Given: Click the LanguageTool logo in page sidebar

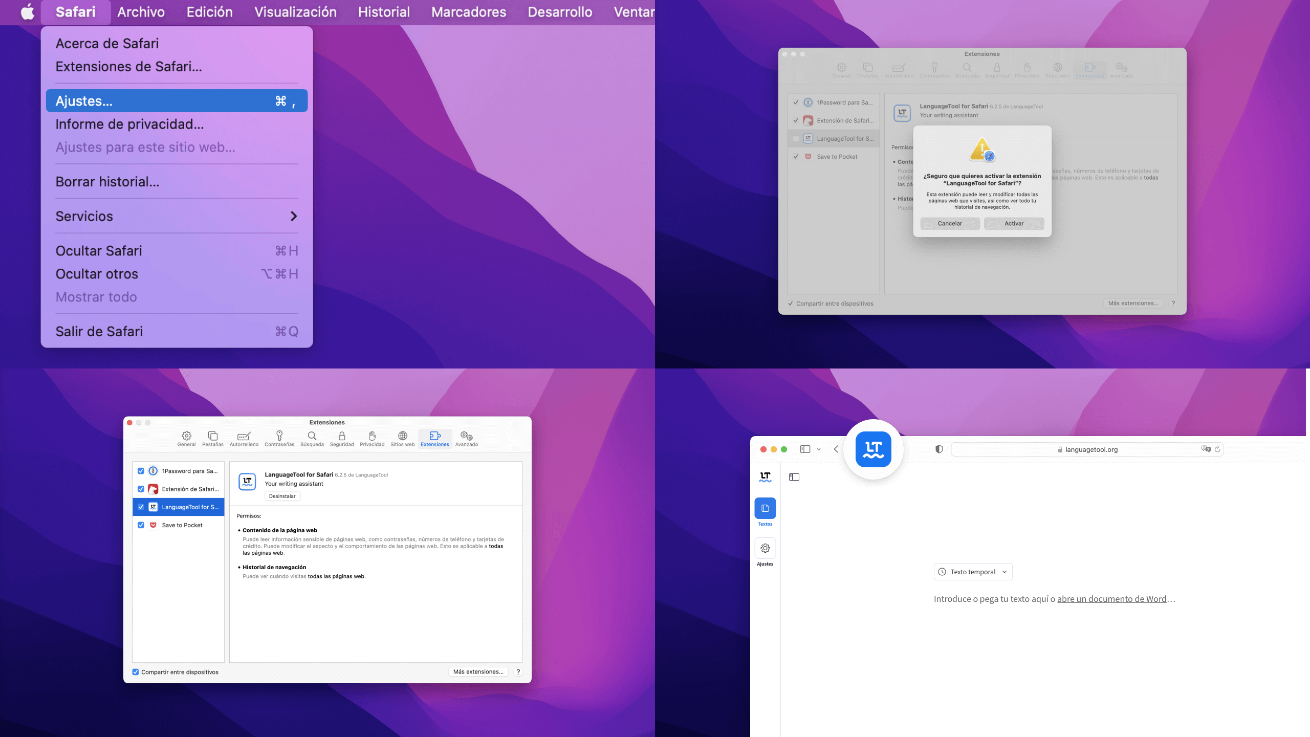Looking at the screenshot, I should pyautogui.click(x=765, y=477).
